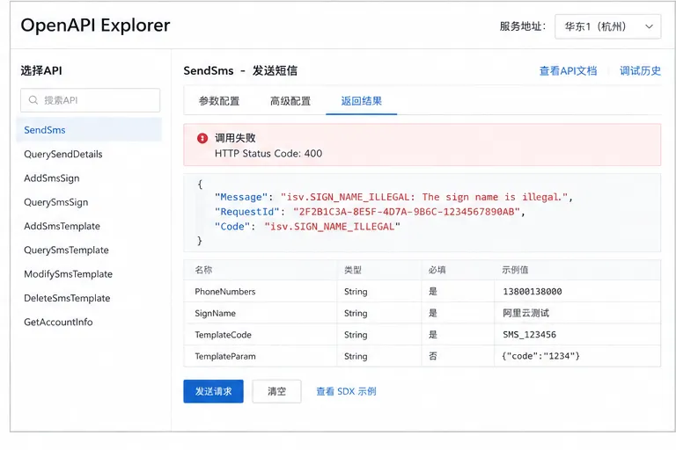Click the 服务地址 label
The image size is (676, 450).
coord(523,26)
